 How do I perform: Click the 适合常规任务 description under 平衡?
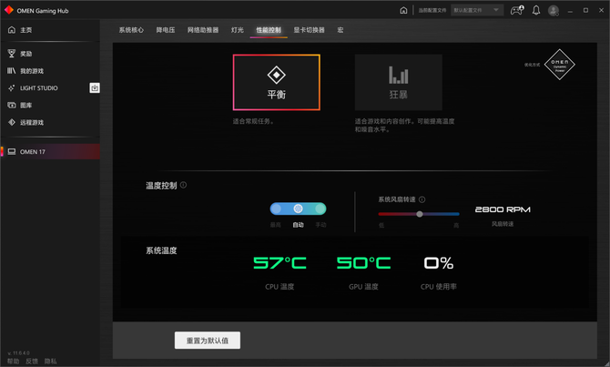coord(254,121)
